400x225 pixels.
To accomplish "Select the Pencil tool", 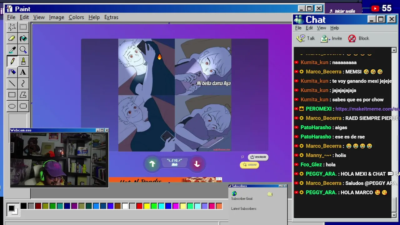I will coord(12,61).
